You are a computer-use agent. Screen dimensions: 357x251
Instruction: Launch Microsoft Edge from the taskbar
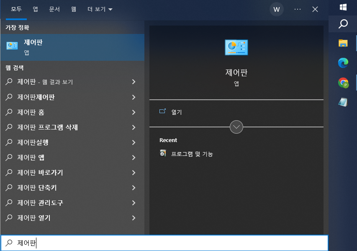coord(343,63)
